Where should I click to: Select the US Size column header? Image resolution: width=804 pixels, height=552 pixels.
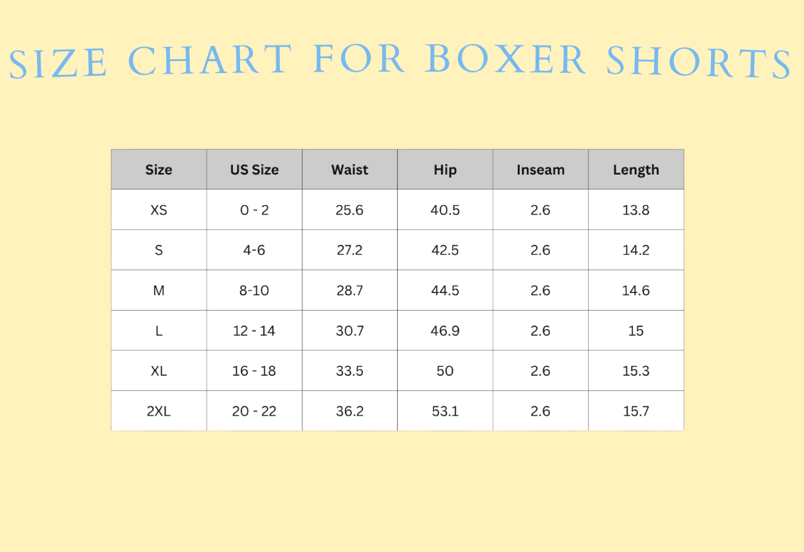254,170
